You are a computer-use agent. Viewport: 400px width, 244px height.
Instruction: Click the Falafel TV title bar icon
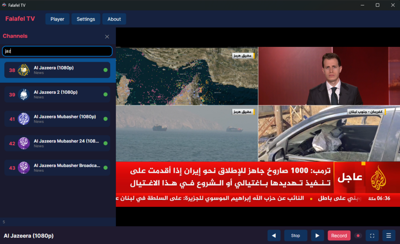coord(4,5)
